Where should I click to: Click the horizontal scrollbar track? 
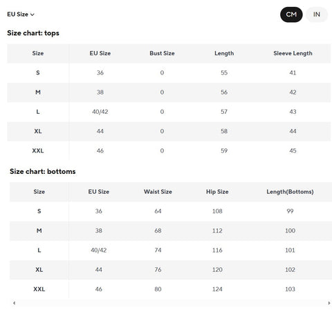tap(172, 303)
